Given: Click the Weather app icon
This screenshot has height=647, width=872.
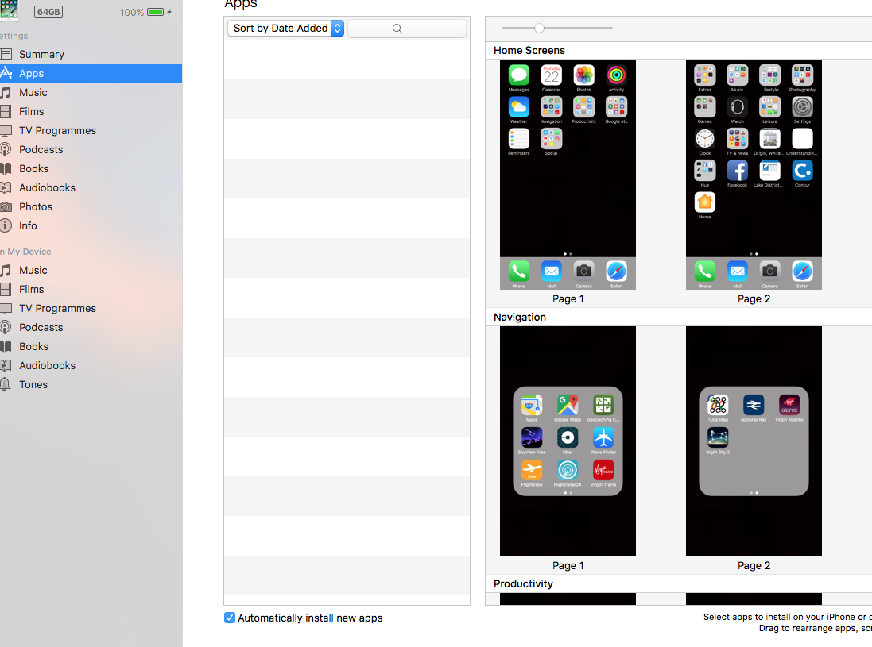Looking at the screenshot, I should pyautogui.click(x=518, y=106).
